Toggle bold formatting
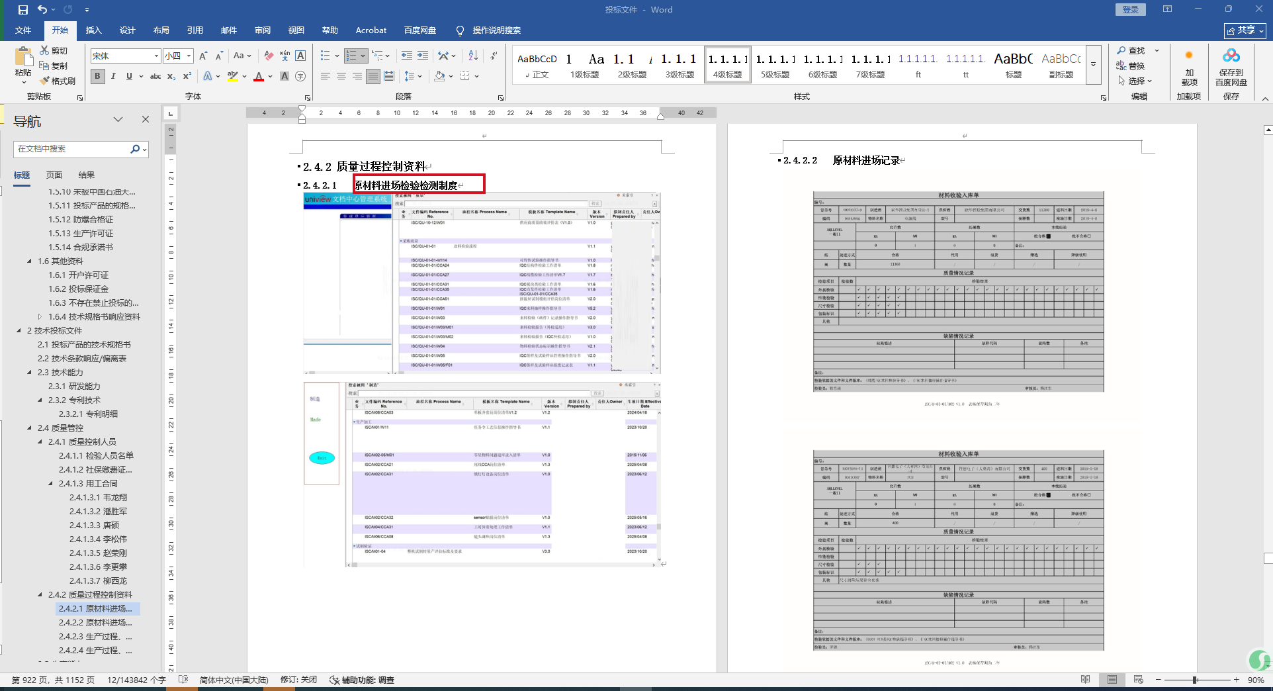The height and width of the screenshot is (691, 1273). (x=97, y=76)
